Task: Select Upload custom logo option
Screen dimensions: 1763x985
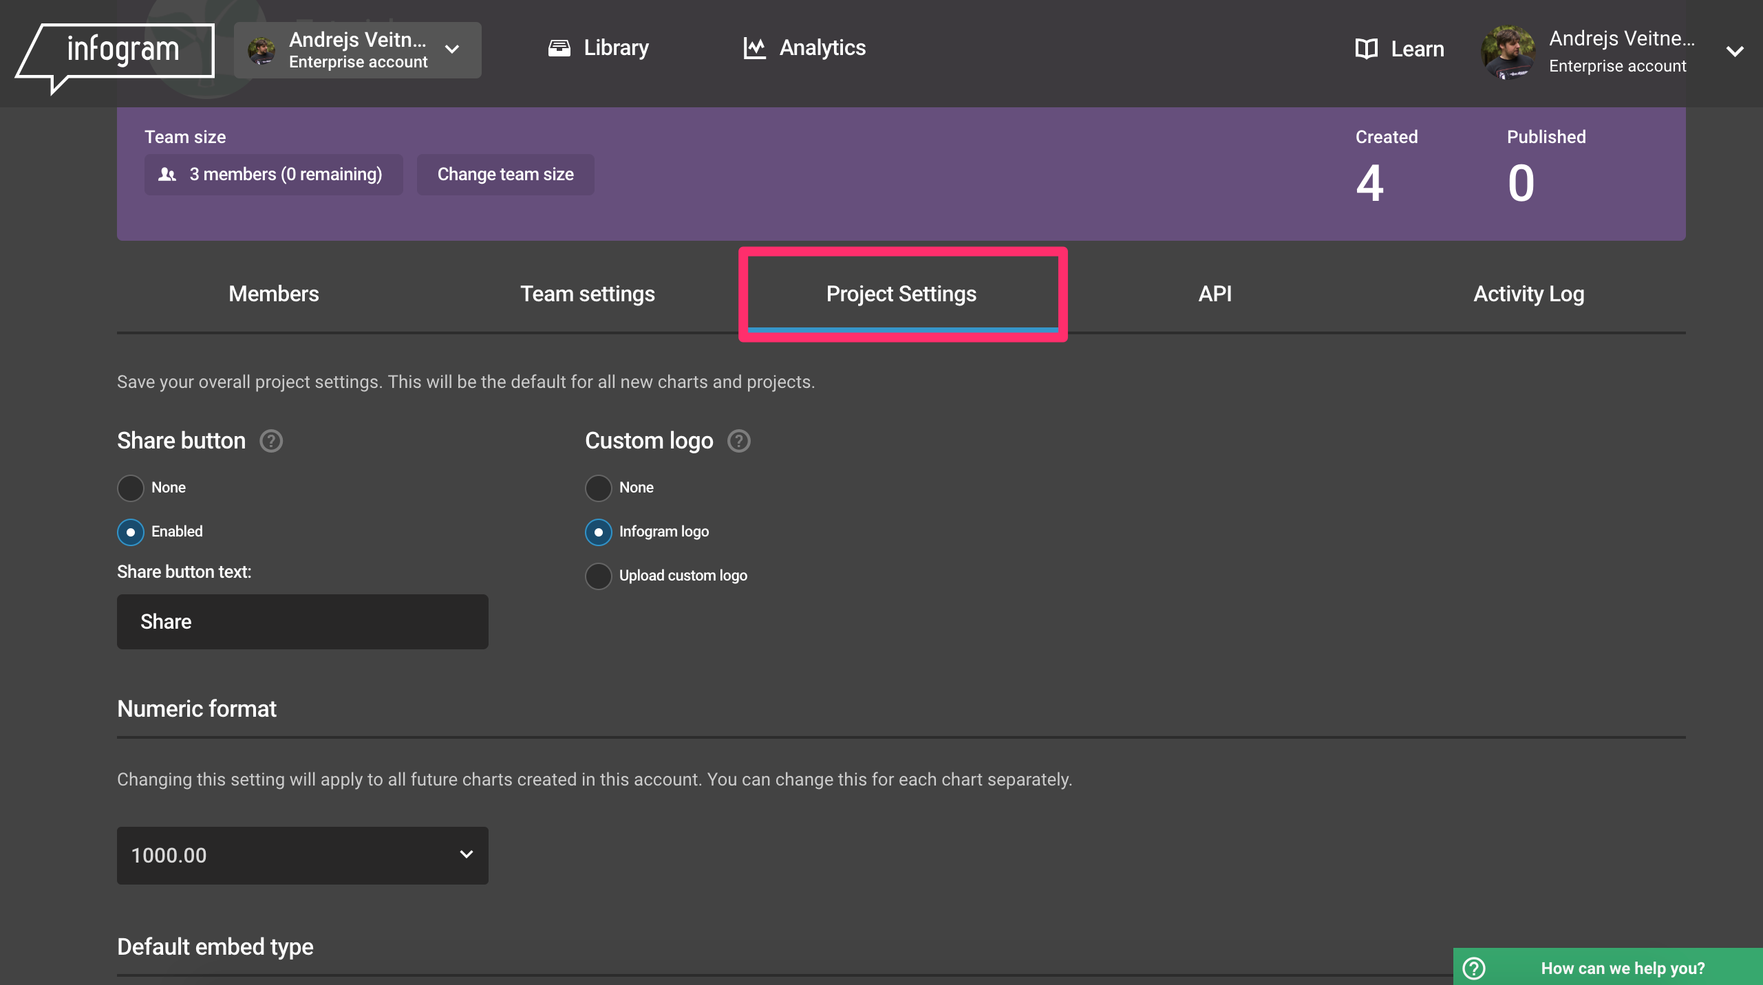Action: pyautogui.click(x=599, y=576)
